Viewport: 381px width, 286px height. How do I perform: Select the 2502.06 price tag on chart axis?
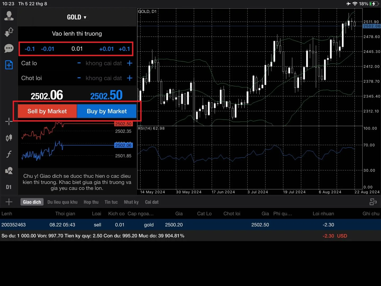(x=372, y=26)
